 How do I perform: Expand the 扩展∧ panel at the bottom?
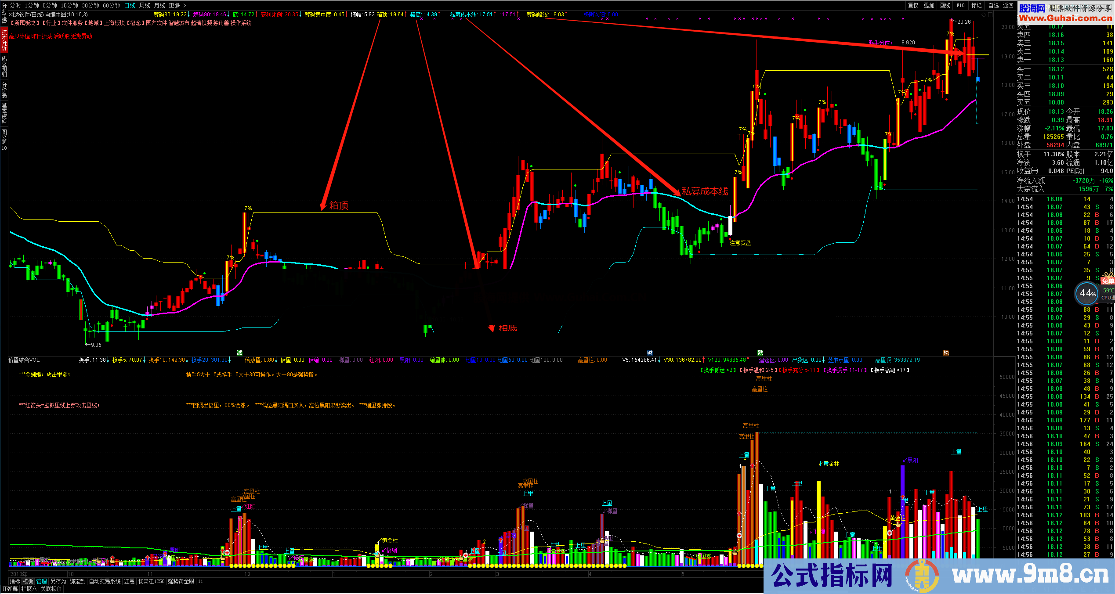pos(29,589)
